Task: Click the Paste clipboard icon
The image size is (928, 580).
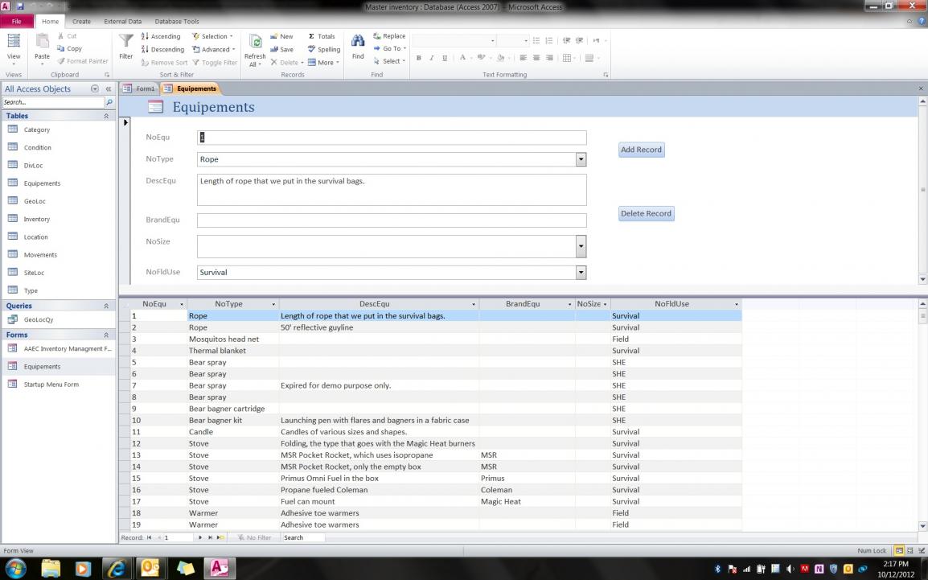Action: click(x=42, y=42)
